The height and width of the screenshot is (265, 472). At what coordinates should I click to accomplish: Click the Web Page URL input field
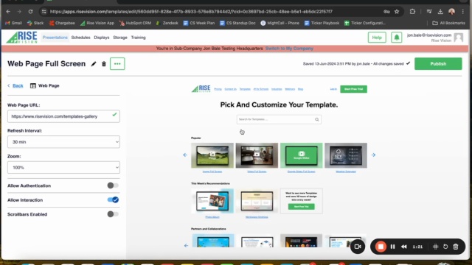pos(63,116)
